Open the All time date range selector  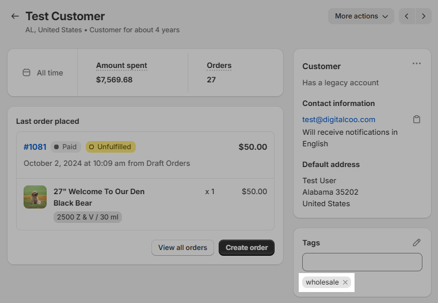tap(43, 73)
